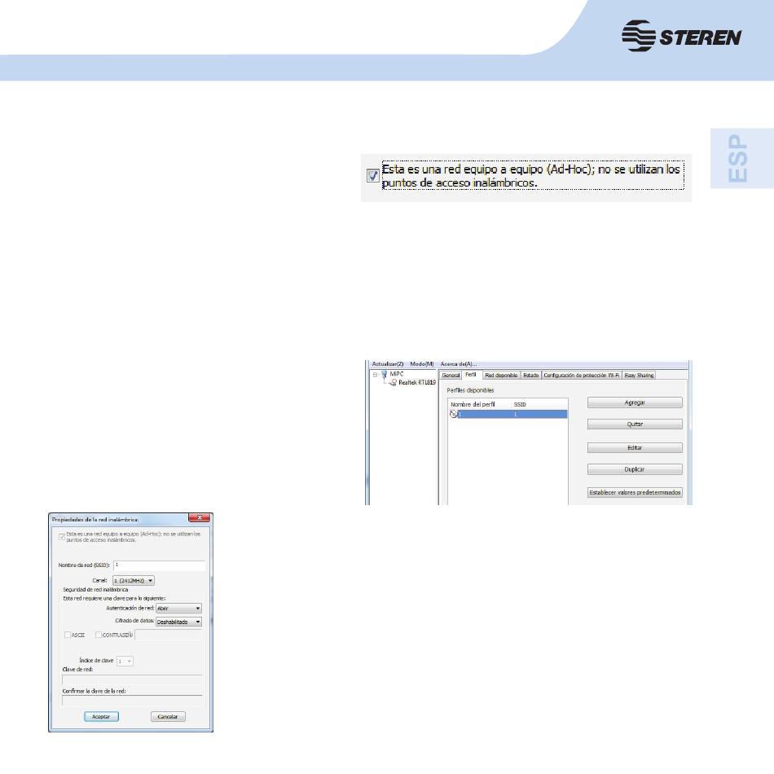Click the MiPC computer icon in tree
The height and width of the screenshot is (774, 774).
[x=384, y=374]
